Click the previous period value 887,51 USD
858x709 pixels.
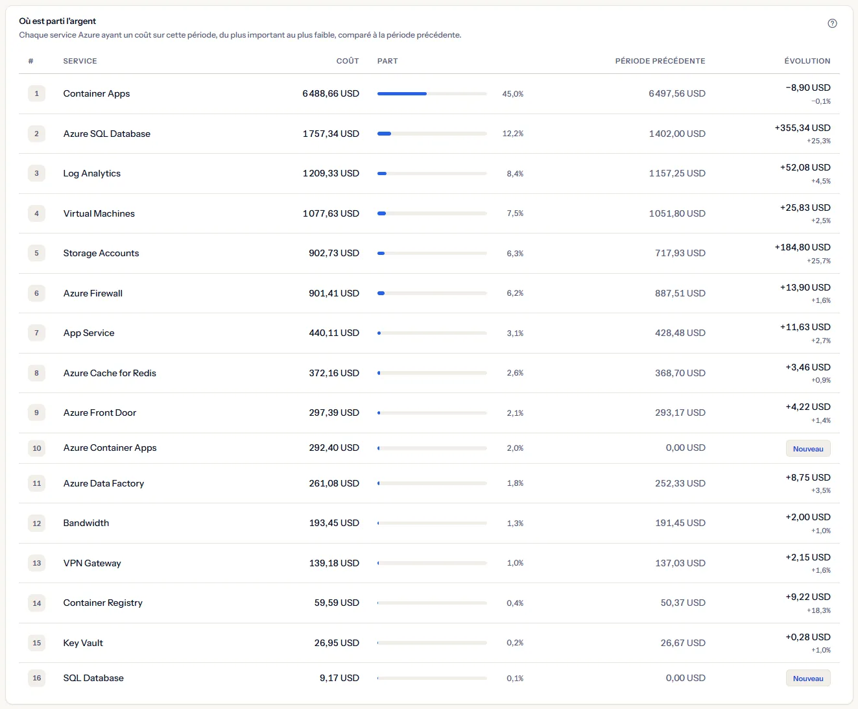coord(680,293)
